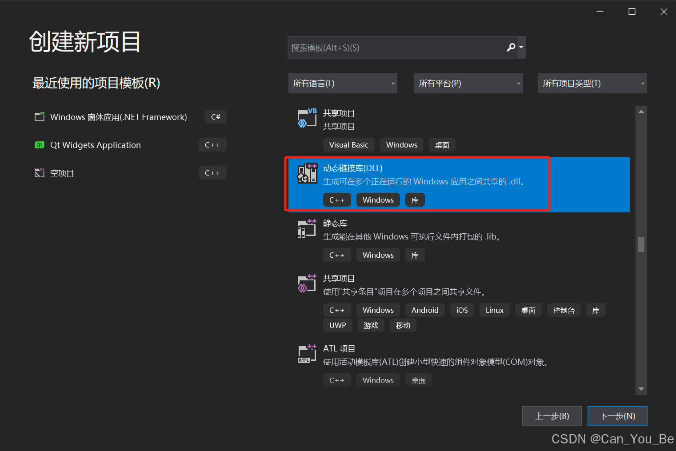
Task: Click the Windows tag under 静态库
Action: [x=378, y=255]
